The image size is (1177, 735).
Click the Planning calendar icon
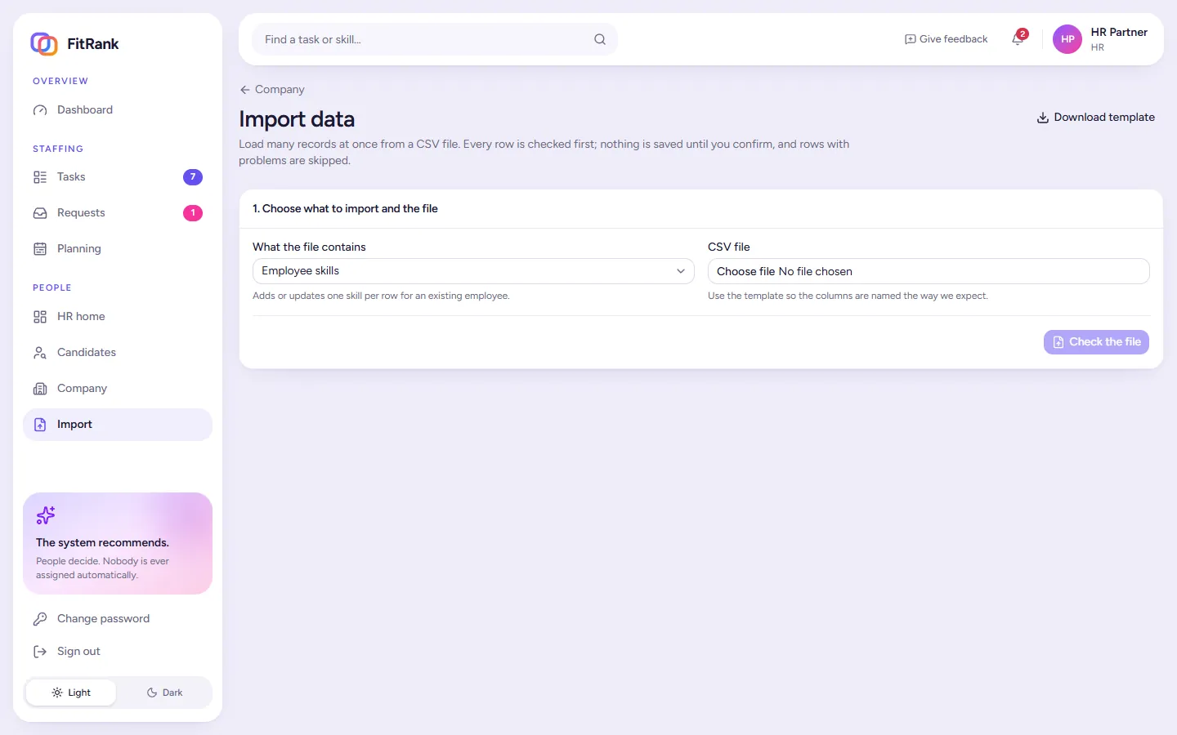point(40,249)
